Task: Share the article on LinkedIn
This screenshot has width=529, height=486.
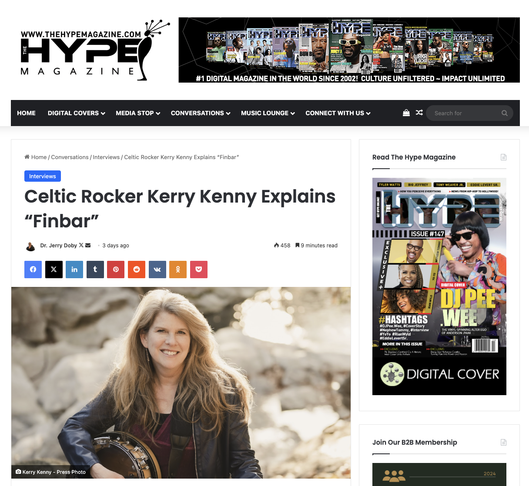Action: click(x=74, y=270)
